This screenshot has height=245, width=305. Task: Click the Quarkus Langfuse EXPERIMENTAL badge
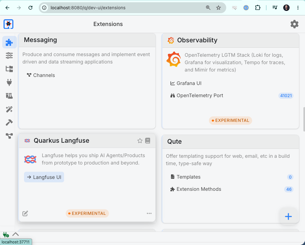[87, 214]
